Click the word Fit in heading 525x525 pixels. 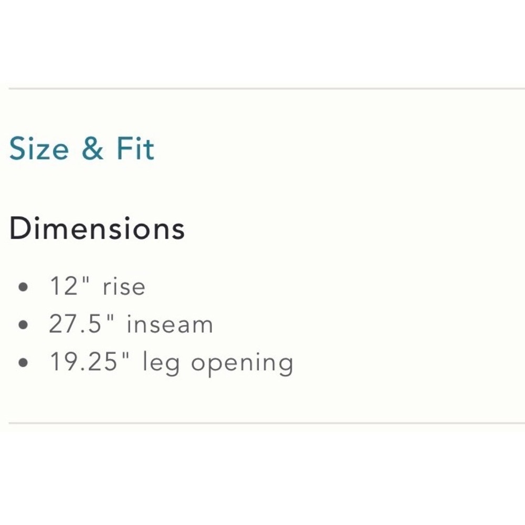[135, 149]
